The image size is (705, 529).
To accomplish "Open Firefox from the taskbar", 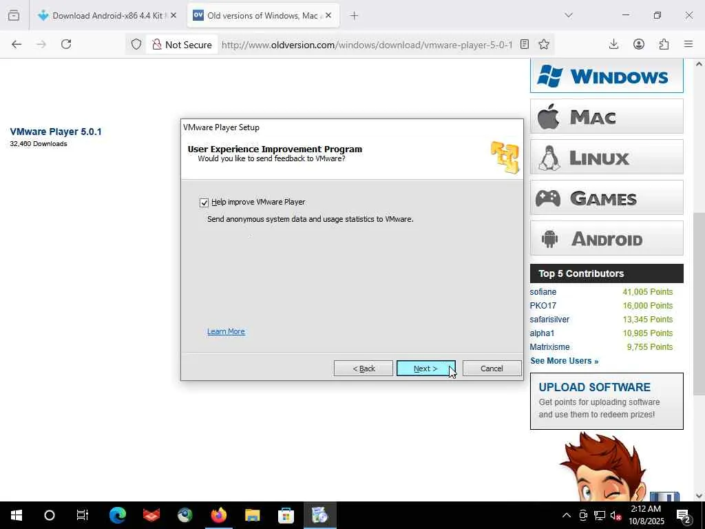I will pos(218,515).
